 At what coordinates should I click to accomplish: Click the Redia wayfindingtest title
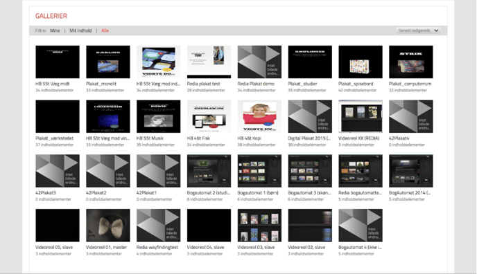157,247
